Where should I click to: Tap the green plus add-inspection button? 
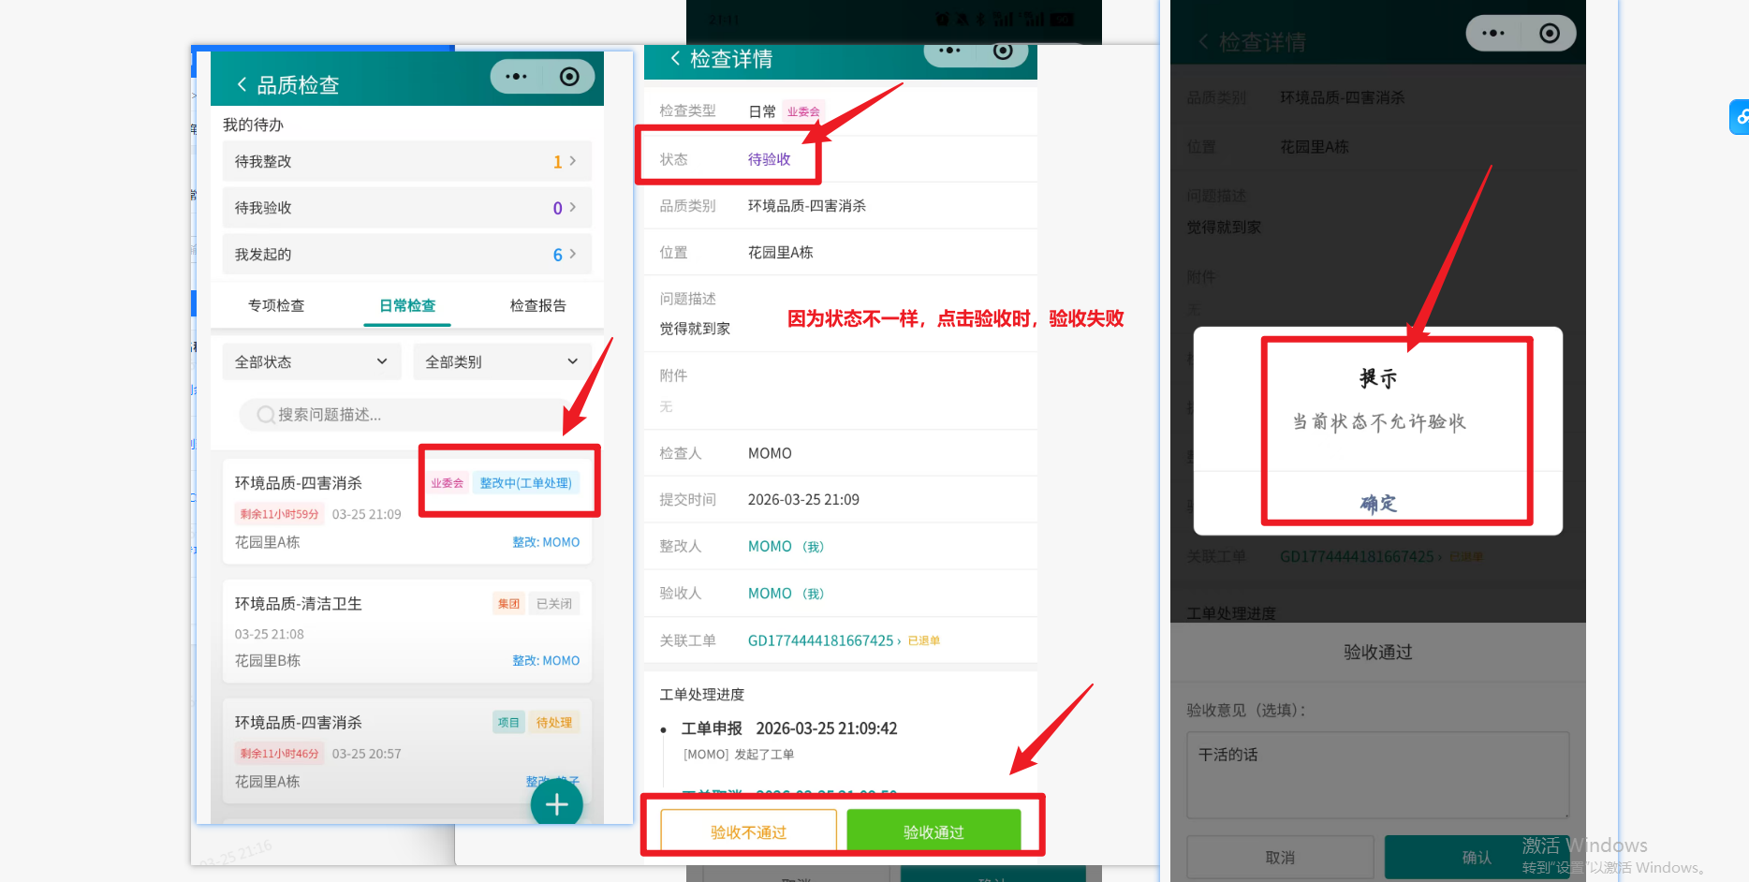point(556,804)
